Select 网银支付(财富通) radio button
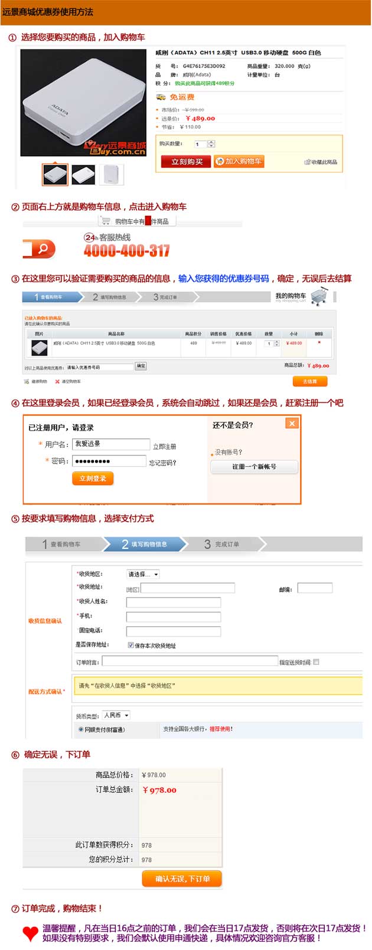The image size is (372, 950). pyautogui.click(x=81, y=730)
